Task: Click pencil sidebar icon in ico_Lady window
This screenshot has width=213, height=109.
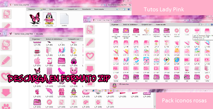Action: (x=6, y=60)
